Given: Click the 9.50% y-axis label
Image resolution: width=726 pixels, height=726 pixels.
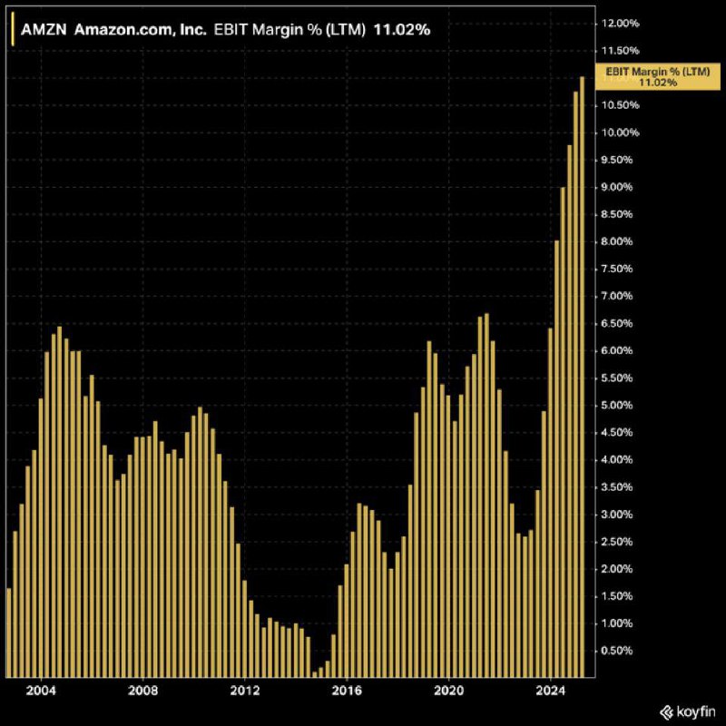Looking at the screenshot, I should pyautogui.click(x=617, y=160).
